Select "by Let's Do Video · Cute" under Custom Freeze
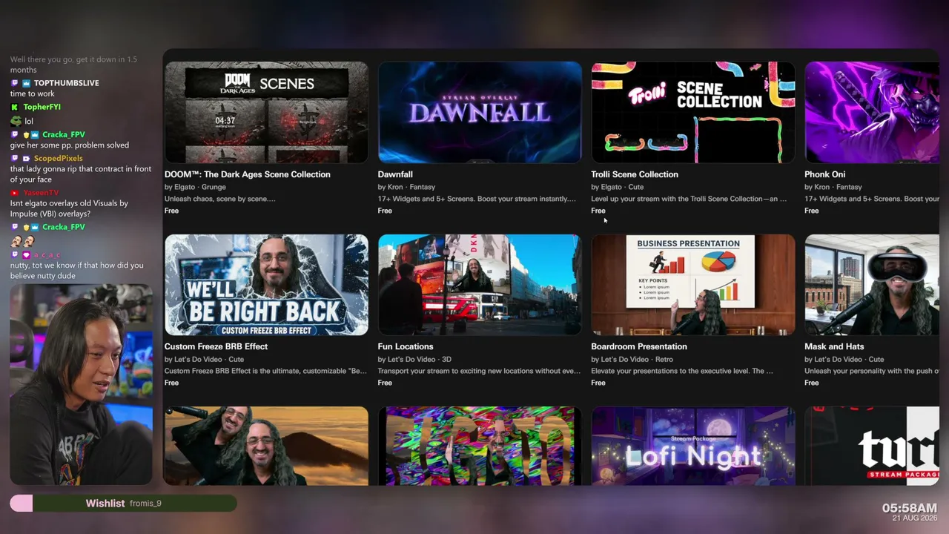 204,359
